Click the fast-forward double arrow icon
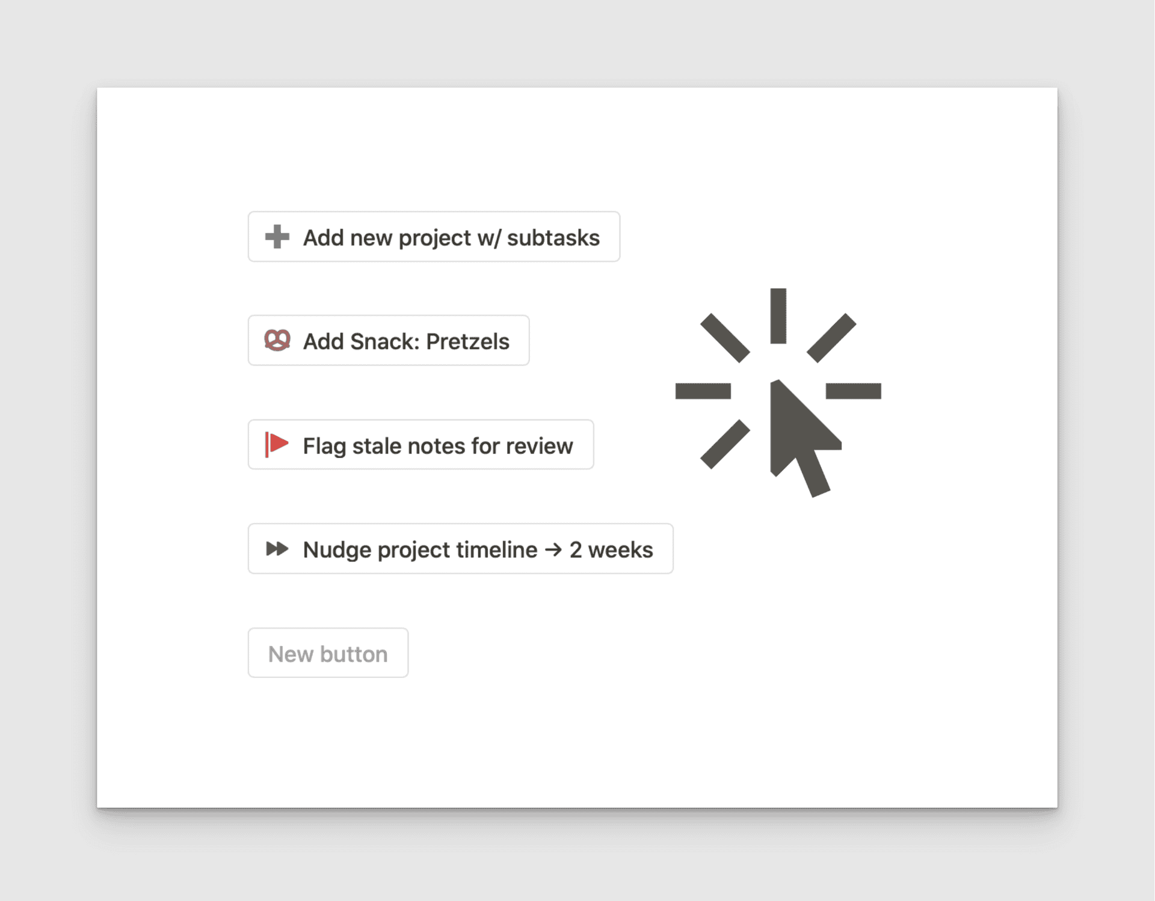 (x=277, y=549)
